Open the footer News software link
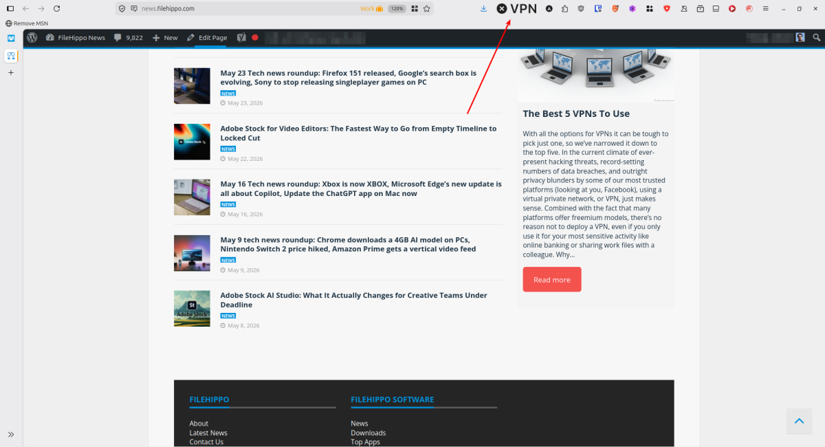825x447 pixels. pyautogui.click(x=360, y=424)
